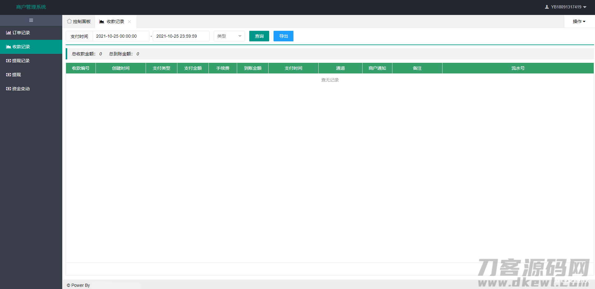This screenshot has height=289, width=595.
Task: Click the chart icon on the 收款记录 tab
Action: point(102,21)
